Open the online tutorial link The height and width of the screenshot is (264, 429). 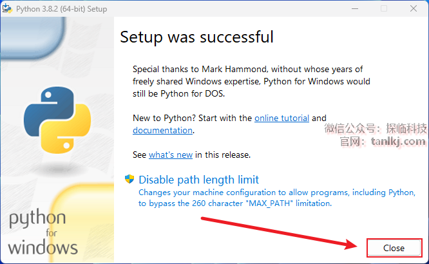coord(281,118)
